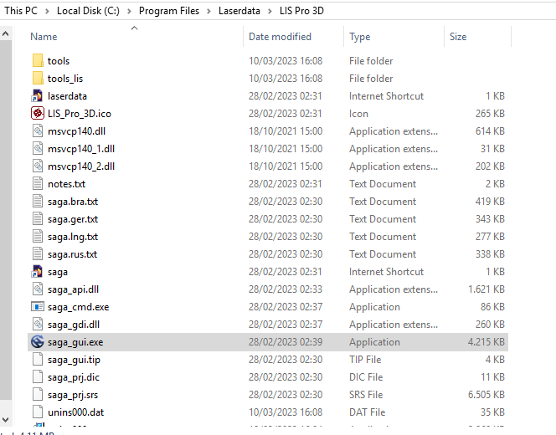The width and height of the screenshot is (556, 435).
Task: Click the notes.txt document icon
Action: tap(37, 184)
